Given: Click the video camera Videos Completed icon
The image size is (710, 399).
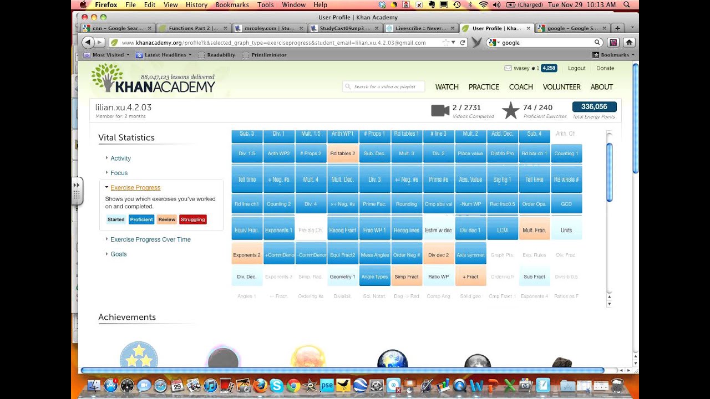Looking at the screenshot, I should pos(440,110).
